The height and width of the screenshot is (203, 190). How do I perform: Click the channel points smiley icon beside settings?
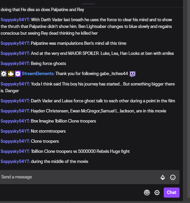point(147,193)
